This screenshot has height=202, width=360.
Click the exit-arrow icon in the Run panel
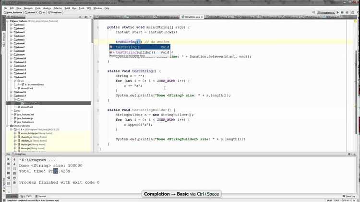point(9,178)
